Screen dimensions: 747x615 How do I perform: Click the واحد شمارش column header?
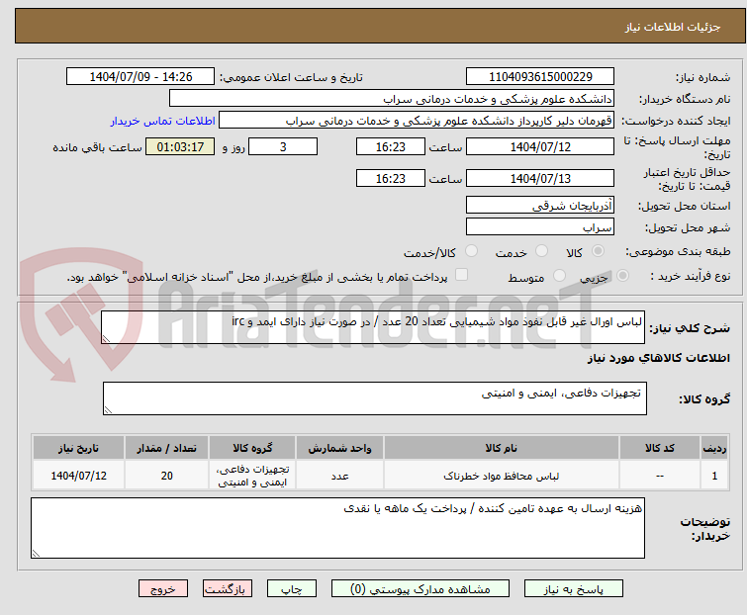[339, 448]
